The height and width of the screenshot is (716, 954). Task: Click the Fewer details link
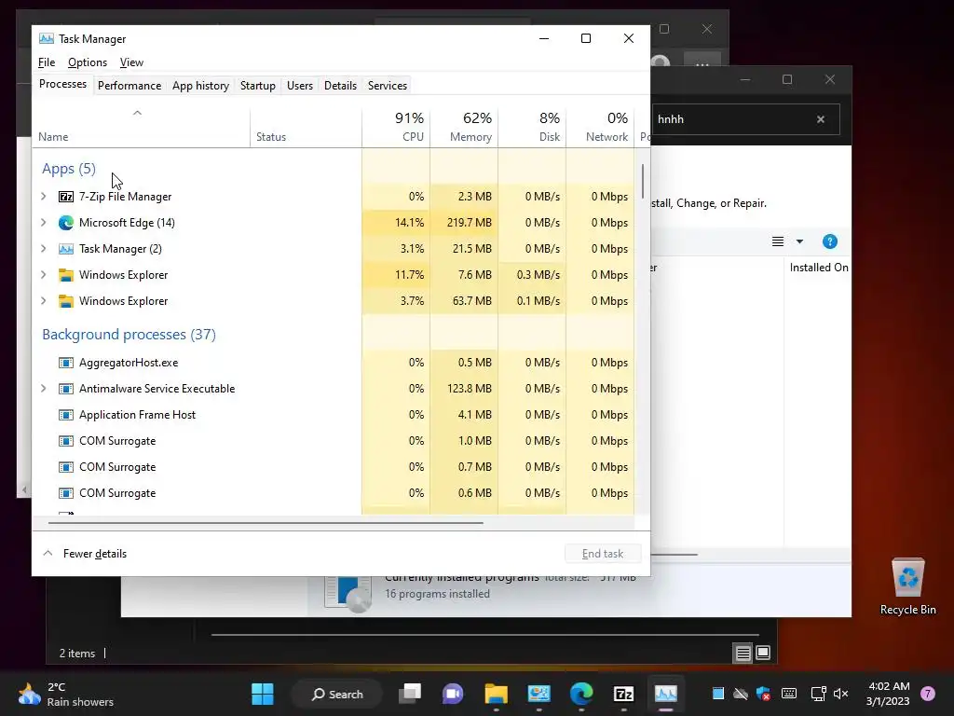pos(95,554)
